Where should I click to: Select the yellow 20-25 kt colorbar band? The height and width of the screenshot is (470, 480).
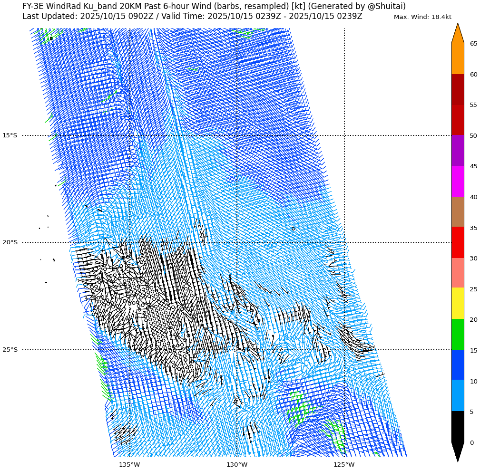(x=457, y=303)
